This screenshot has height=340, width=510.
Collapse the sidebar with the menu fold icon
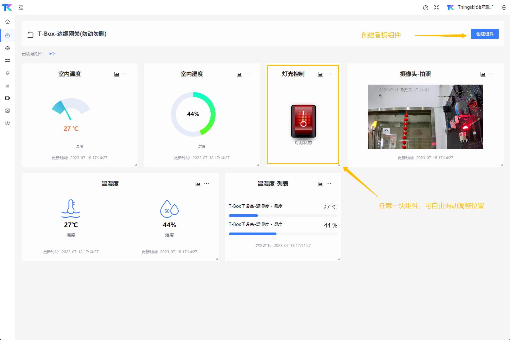(21, 8)
